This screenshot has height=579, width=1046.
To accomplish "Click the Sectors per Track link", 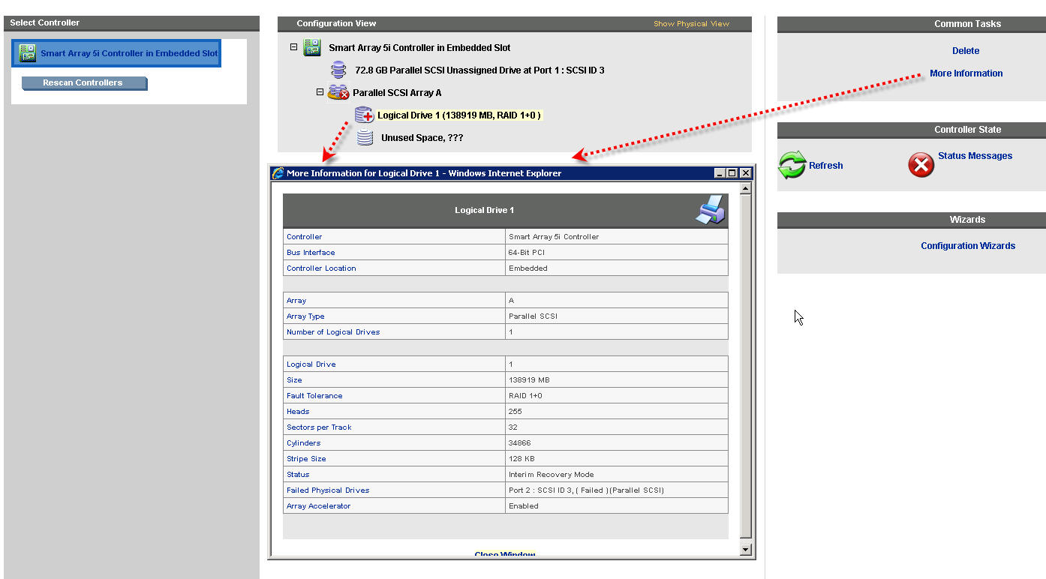I will [319, 427].
